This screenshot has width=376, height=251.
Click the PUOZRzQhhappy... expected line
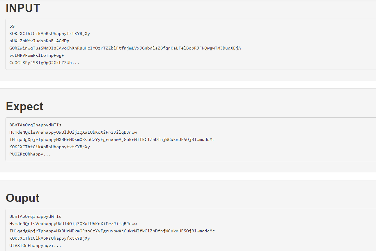point(30,154)
